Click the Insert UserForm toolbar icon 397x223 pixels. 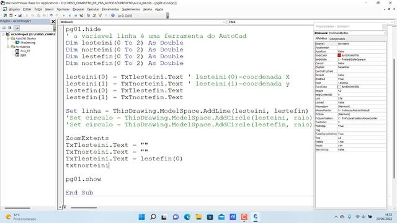point(11,15)
